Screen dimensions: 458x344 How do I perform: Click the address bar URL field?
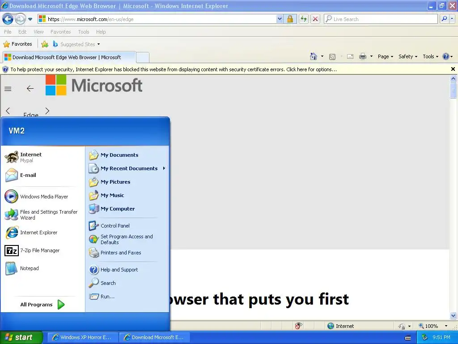(x=157, y=19)
